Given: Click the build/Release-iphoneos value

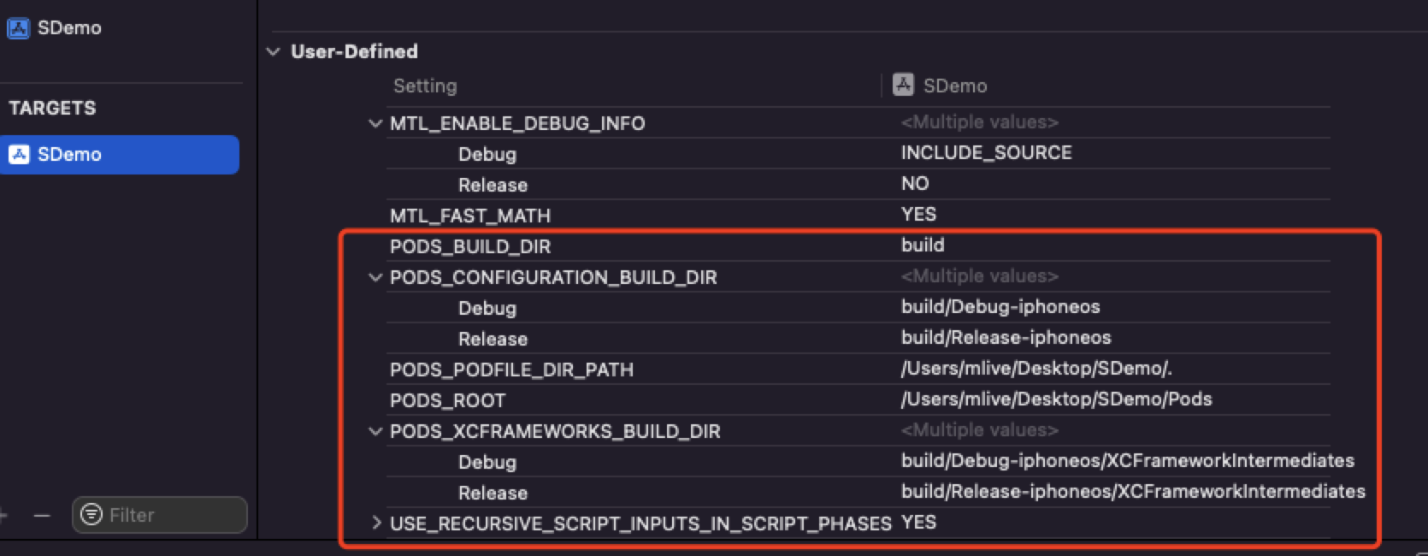Looking at the screenshot, I should 1006,337.
